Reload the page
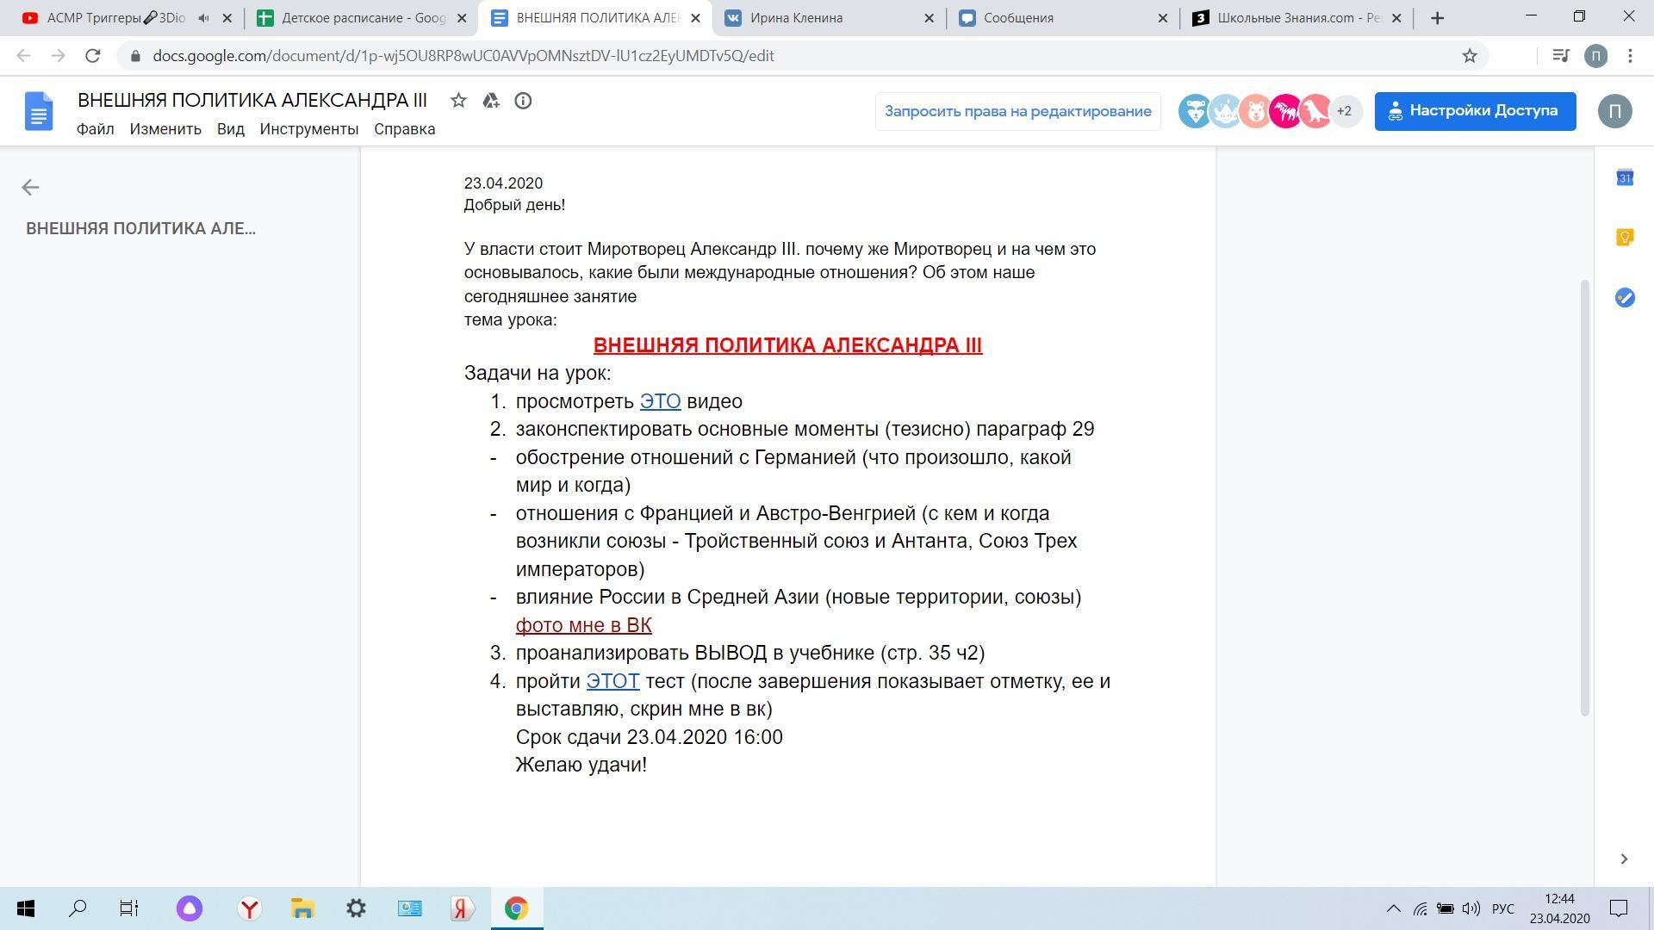This screenshot has width=1654, height=930. pos(92,55)
